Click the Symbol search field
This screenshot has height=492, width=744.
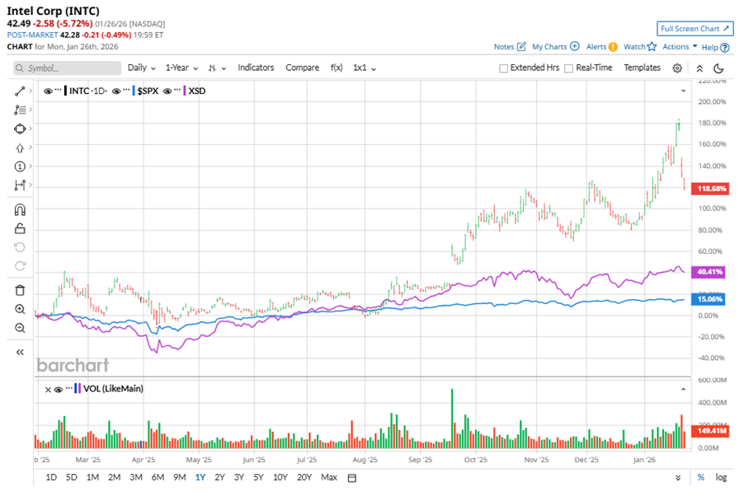[67, 68]
